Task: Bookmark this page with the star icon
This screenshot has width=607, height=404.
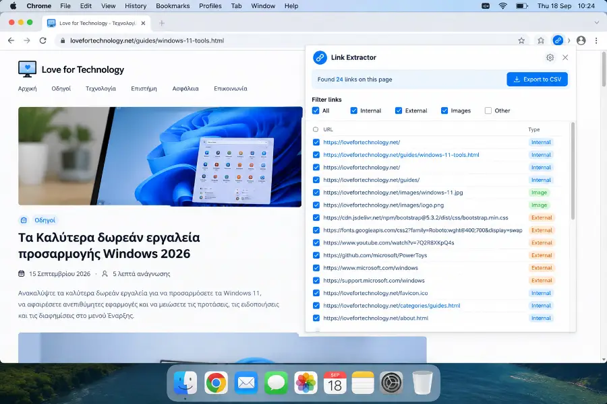Action: (521, 40)
